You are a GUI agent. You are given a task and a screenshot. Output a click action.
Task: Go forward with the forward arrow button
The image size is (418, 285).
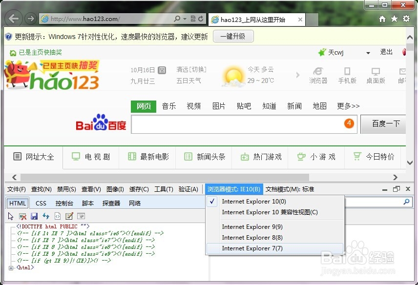(x=31, y=19)
